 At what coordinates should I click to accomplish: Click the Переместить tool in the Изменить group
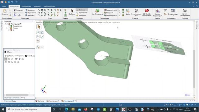82,13
